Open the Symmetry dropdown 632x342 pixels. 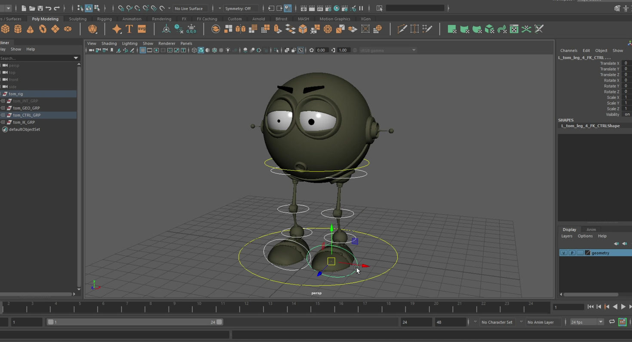220,8
